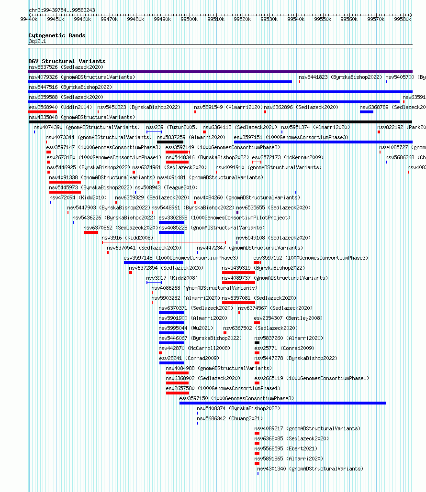The width and height of the screenshot is (426, 492).
Task: Select the blue esv28241 variant bar
Action: (171, 363)
